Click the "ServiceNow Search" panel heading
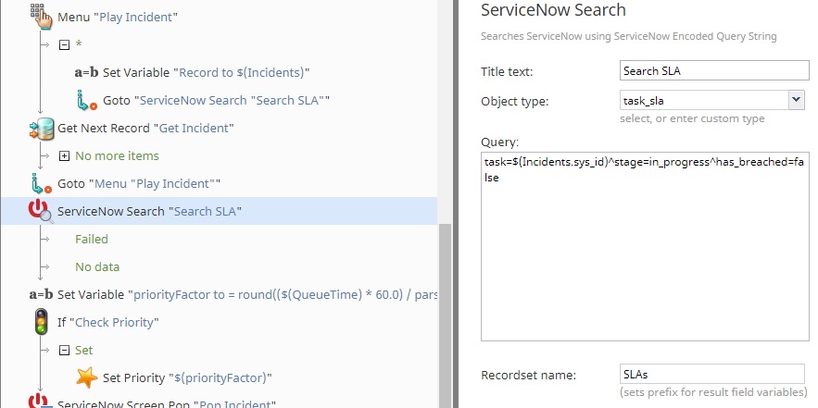The image size is (818, 408). [x=553, y=10]
